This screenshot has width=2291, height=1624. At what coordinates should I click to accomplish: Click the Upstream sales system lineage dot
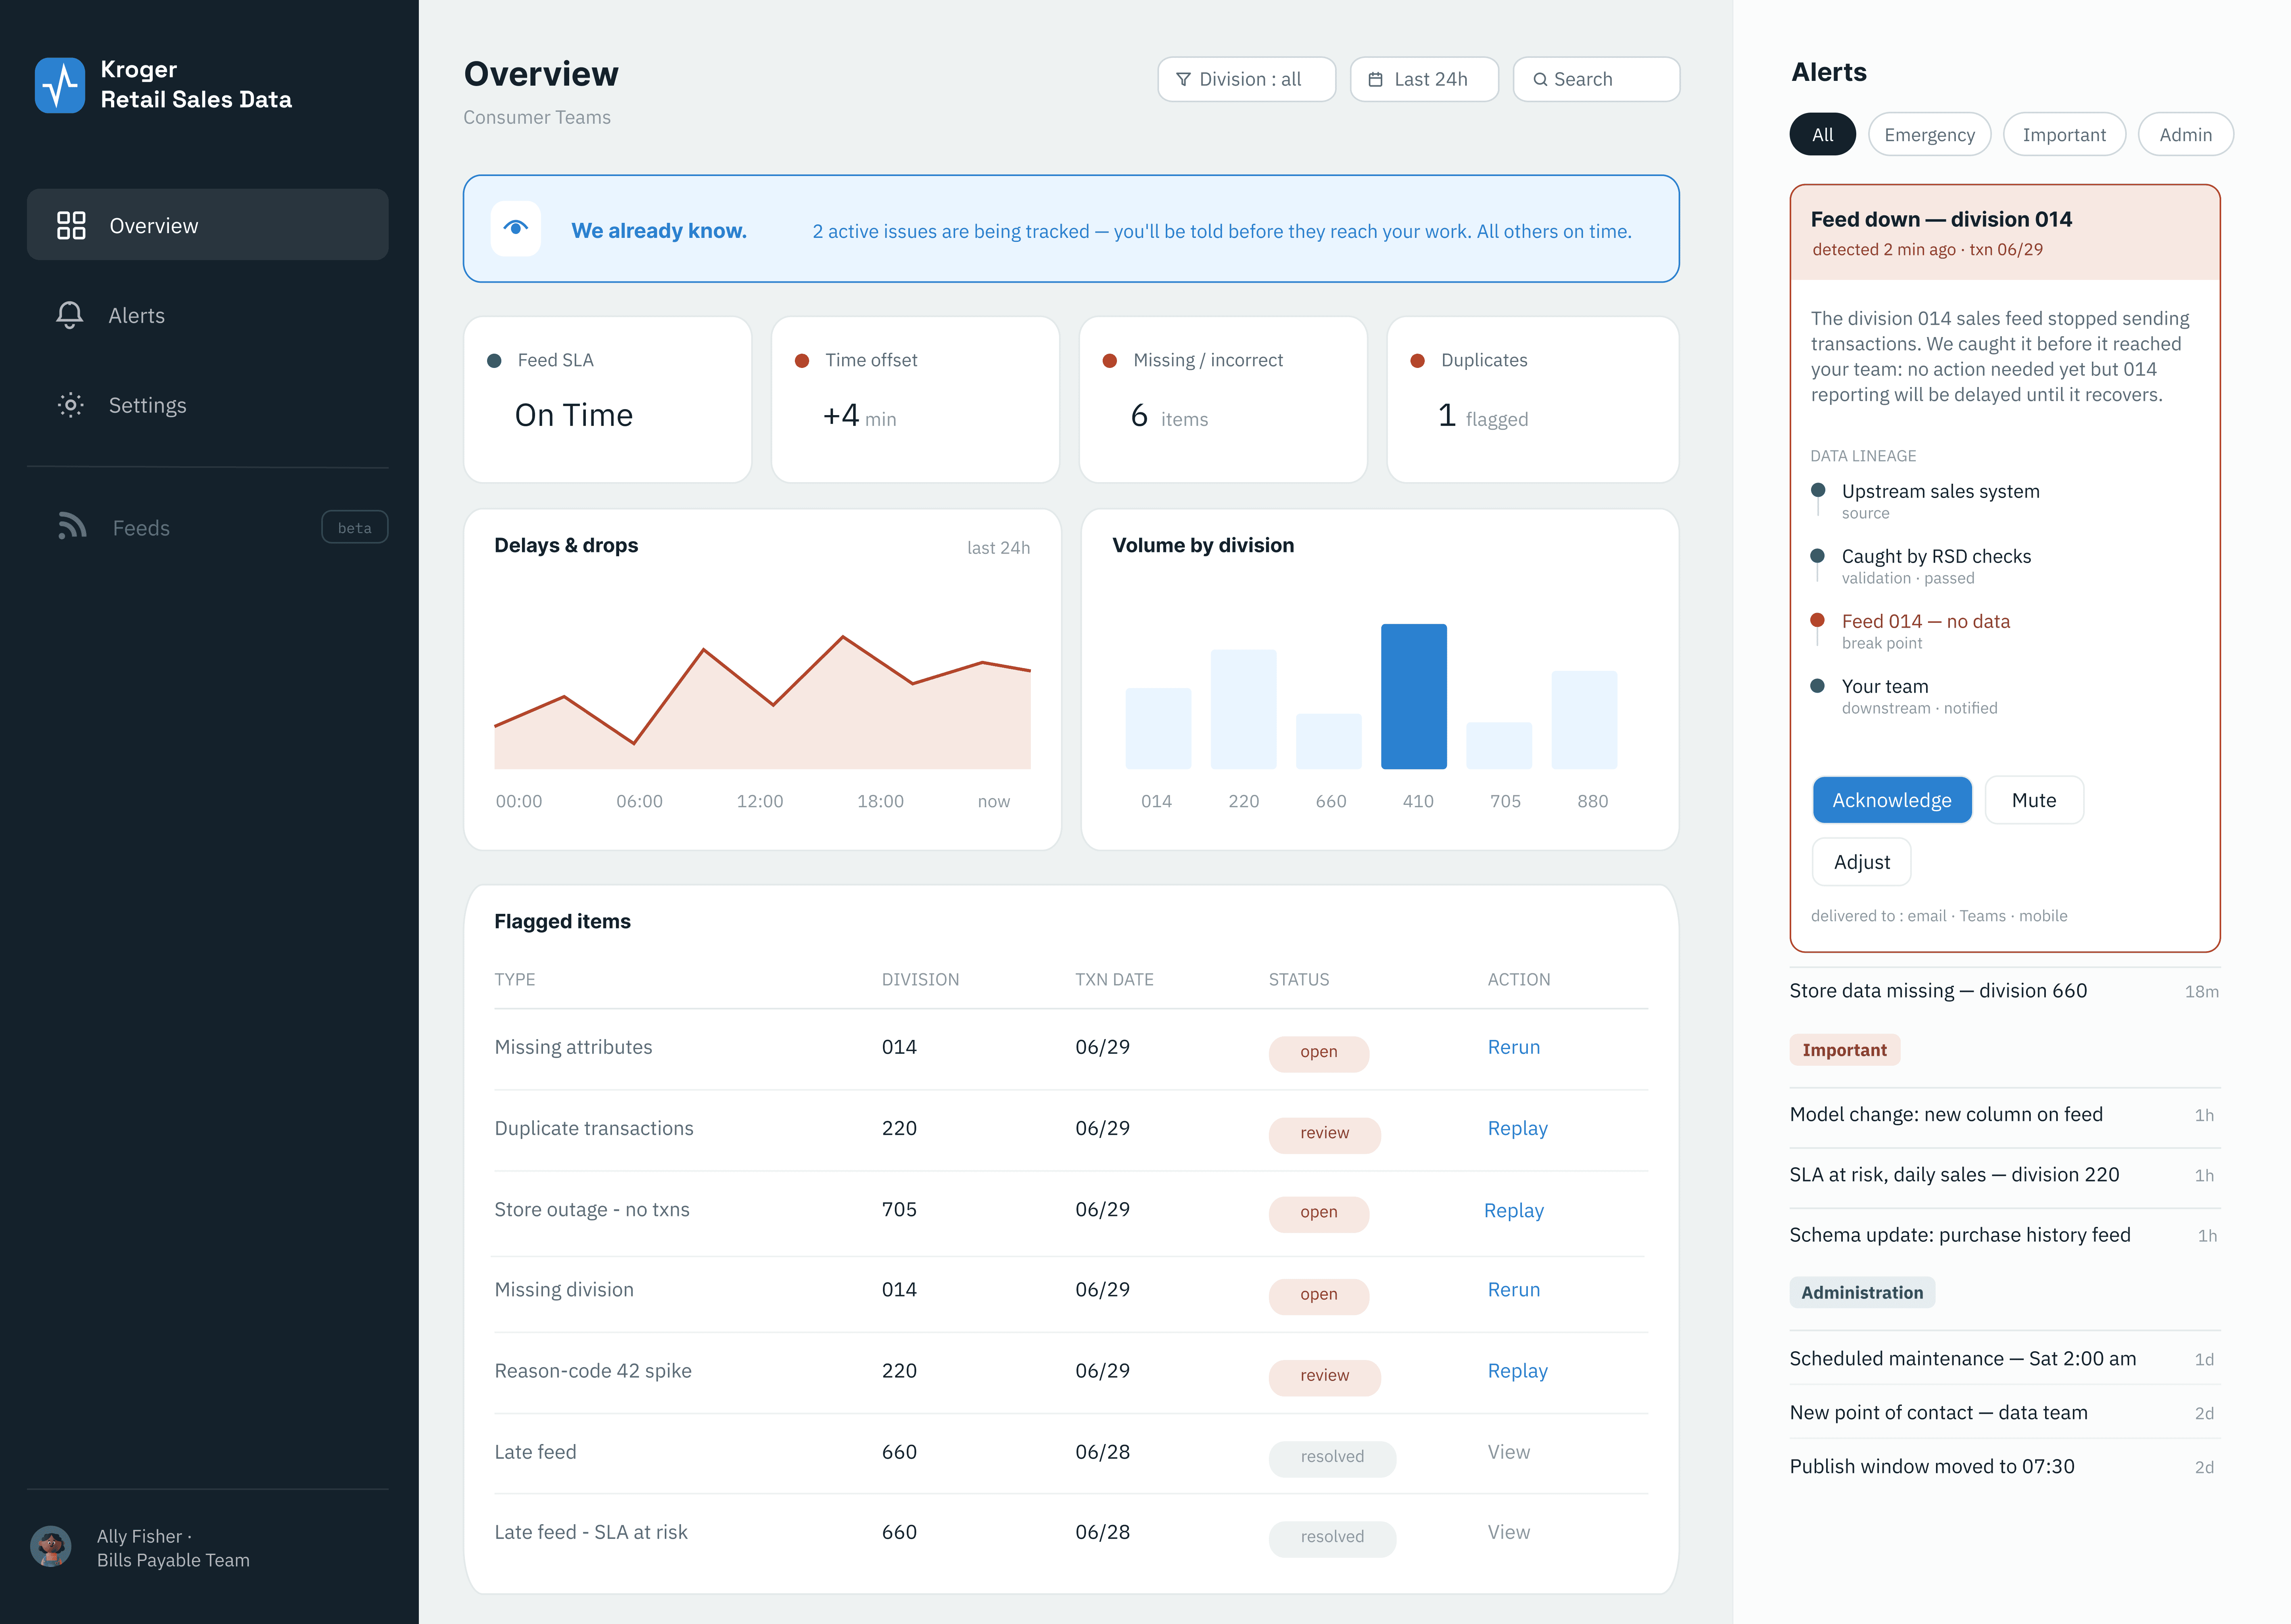(1818, 490)
